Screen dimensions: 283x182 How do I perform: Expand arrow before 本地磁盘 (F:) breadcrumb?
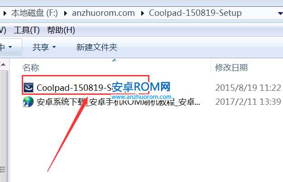(5, 13)
